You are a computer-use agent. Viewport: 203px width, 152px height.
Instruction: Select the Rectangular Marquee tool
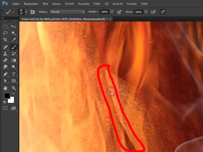(x=5, y=27)
